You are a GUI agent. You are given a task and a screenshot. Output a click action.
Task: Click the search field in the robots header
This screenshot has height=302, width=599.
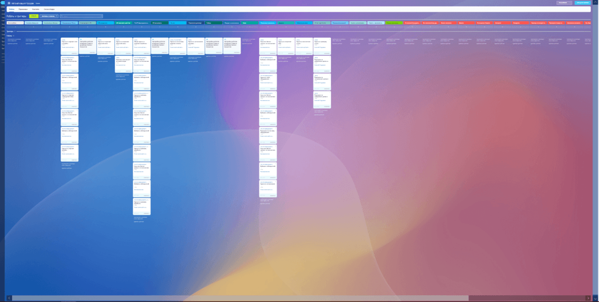click(x=81, y=16)
